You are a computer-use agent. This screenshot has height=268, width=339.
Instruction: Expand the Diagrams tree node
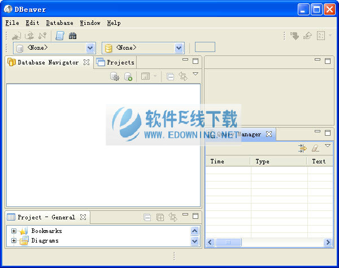(14, 241)
